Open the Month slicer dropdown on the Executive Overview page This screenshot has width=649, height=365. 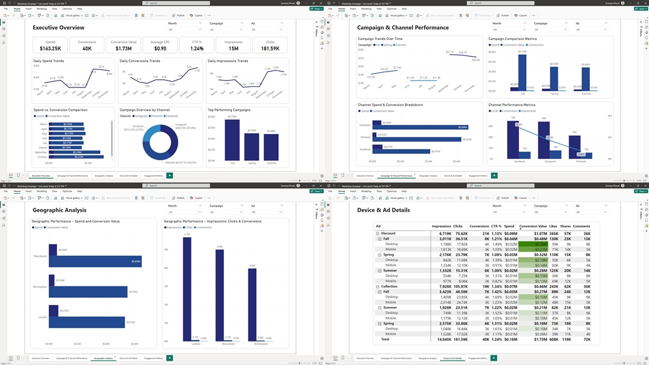[x=200, y=29]
